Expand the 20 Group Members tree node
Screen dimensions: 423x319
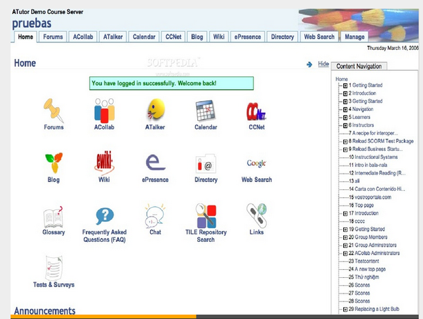pyautogui.click(x=345, y=238)
